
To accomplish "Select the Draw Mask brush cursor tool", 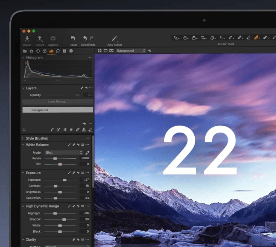I will (x=231, y=38).
